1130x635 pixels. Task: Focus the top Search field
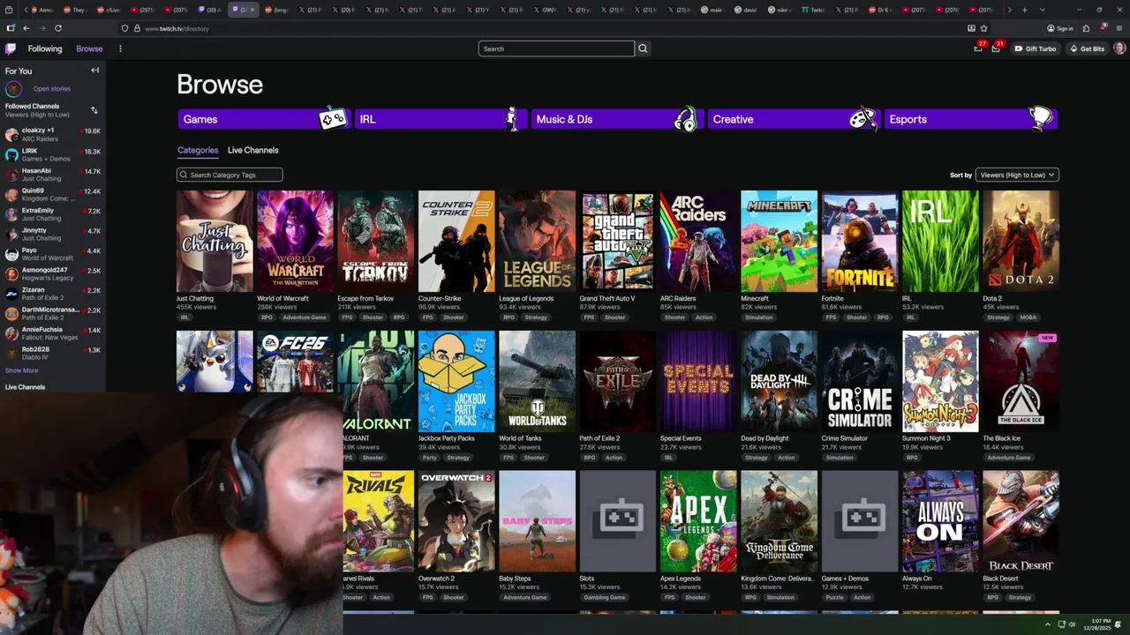pos(556,49)
